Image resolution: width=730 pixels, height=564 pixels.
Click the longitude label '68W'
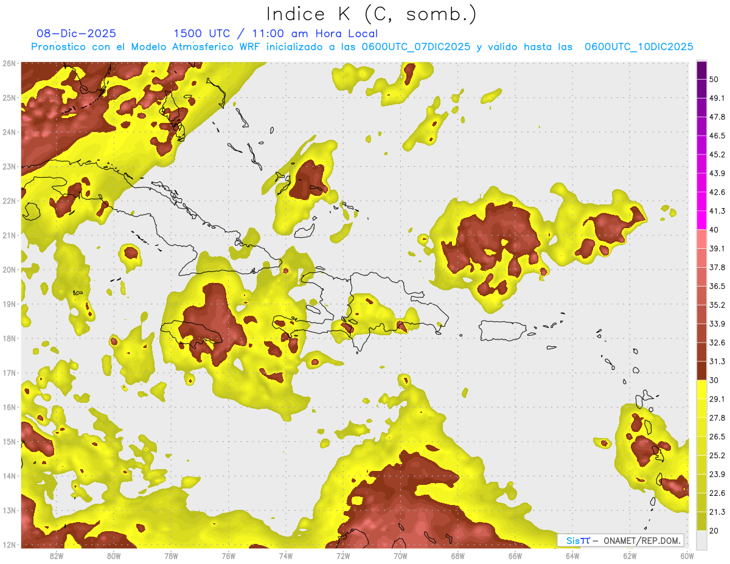click(458, 556)
